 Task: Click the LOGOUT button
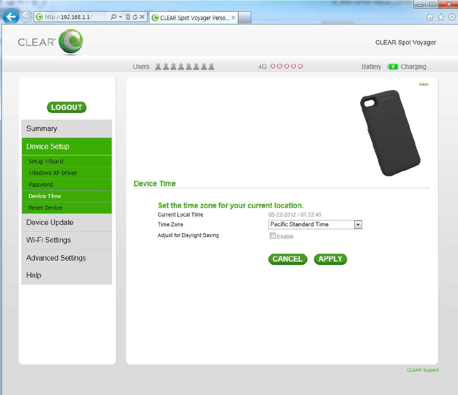click(66, 107)
